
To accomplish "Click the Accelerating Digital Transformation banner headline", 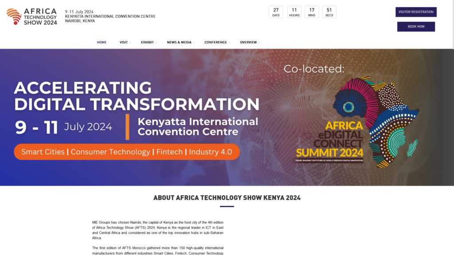I will [x=137, y=96].
